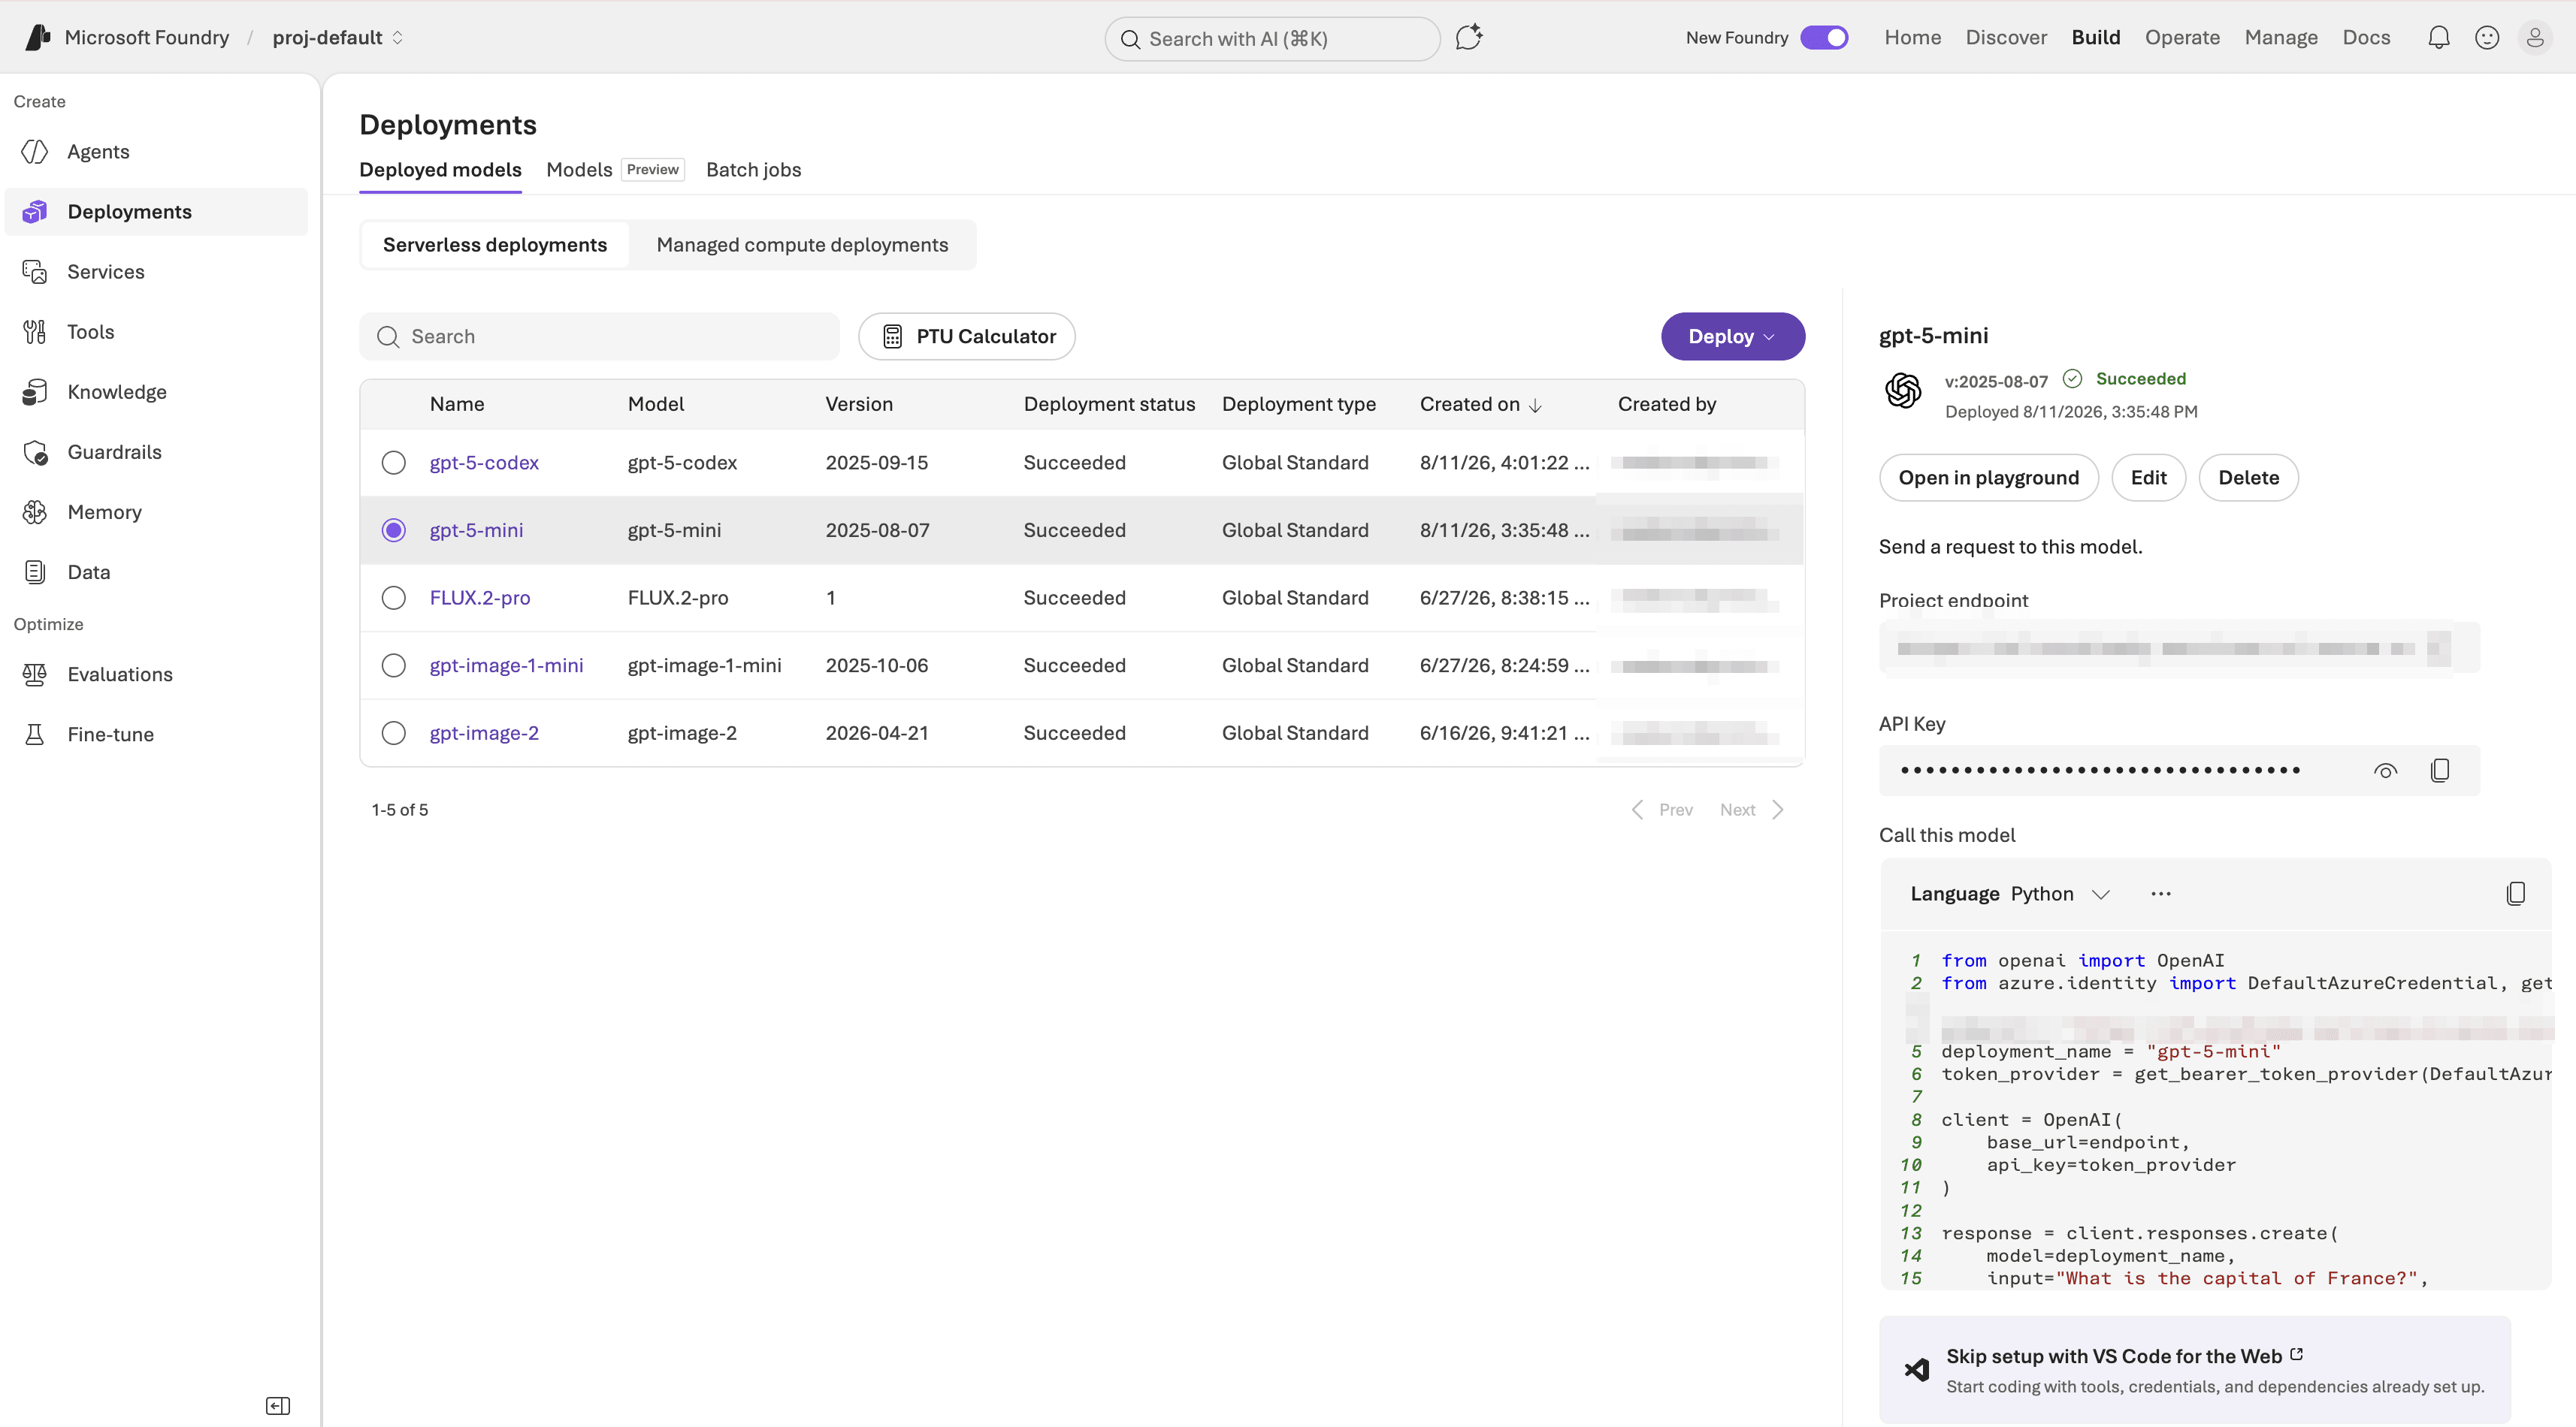Click the feedback smiley icon

(2487, 38)
